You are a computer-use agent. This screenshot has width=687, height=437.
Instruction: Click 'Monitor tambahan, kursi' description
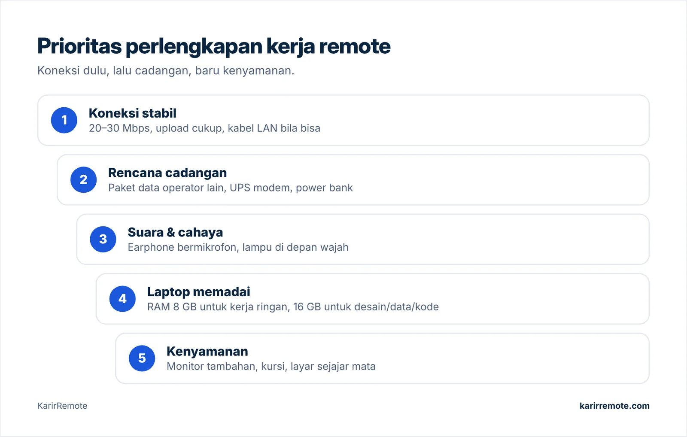(271, 366)
